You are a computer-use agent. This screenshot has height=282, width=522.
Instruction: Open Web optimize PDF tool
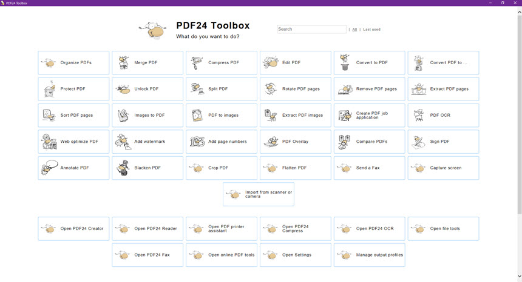[73, 142]
